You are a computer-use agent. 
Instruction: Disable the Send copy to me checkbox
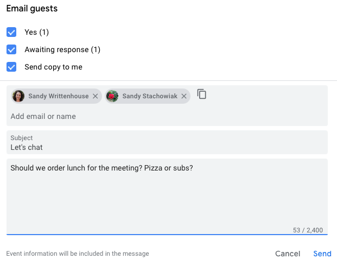[x=11, y=67]
